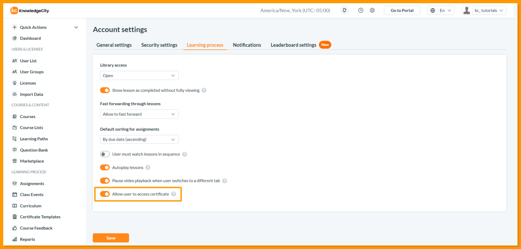
Task: Click the Save button
Action: point(111,238)
